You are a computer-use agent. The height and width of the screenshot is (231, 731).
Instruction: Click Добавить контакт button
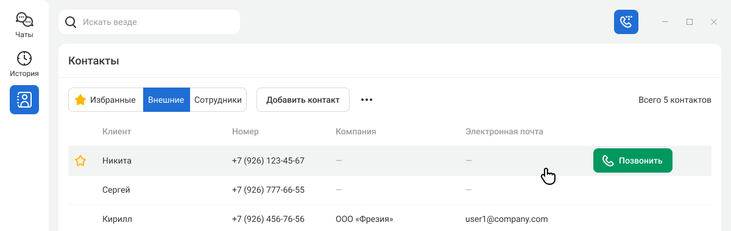pyautogui.click(x=303, y=100)
